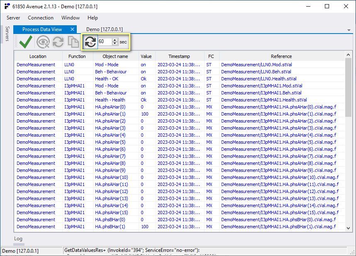
Task: Select the DemoMeasurement/LLN0.Health.stVal reference
Action: tap(259, 79)
